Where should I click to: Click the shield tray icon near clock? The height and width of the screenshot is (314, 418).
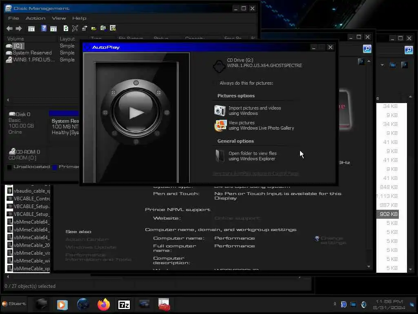click(344, 304)
